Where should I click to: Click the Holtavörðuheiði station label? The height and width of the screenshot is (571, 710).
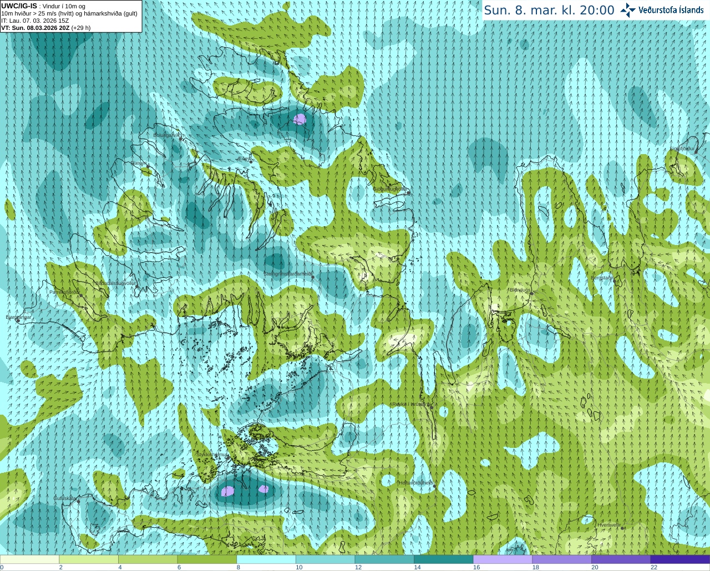416,483
